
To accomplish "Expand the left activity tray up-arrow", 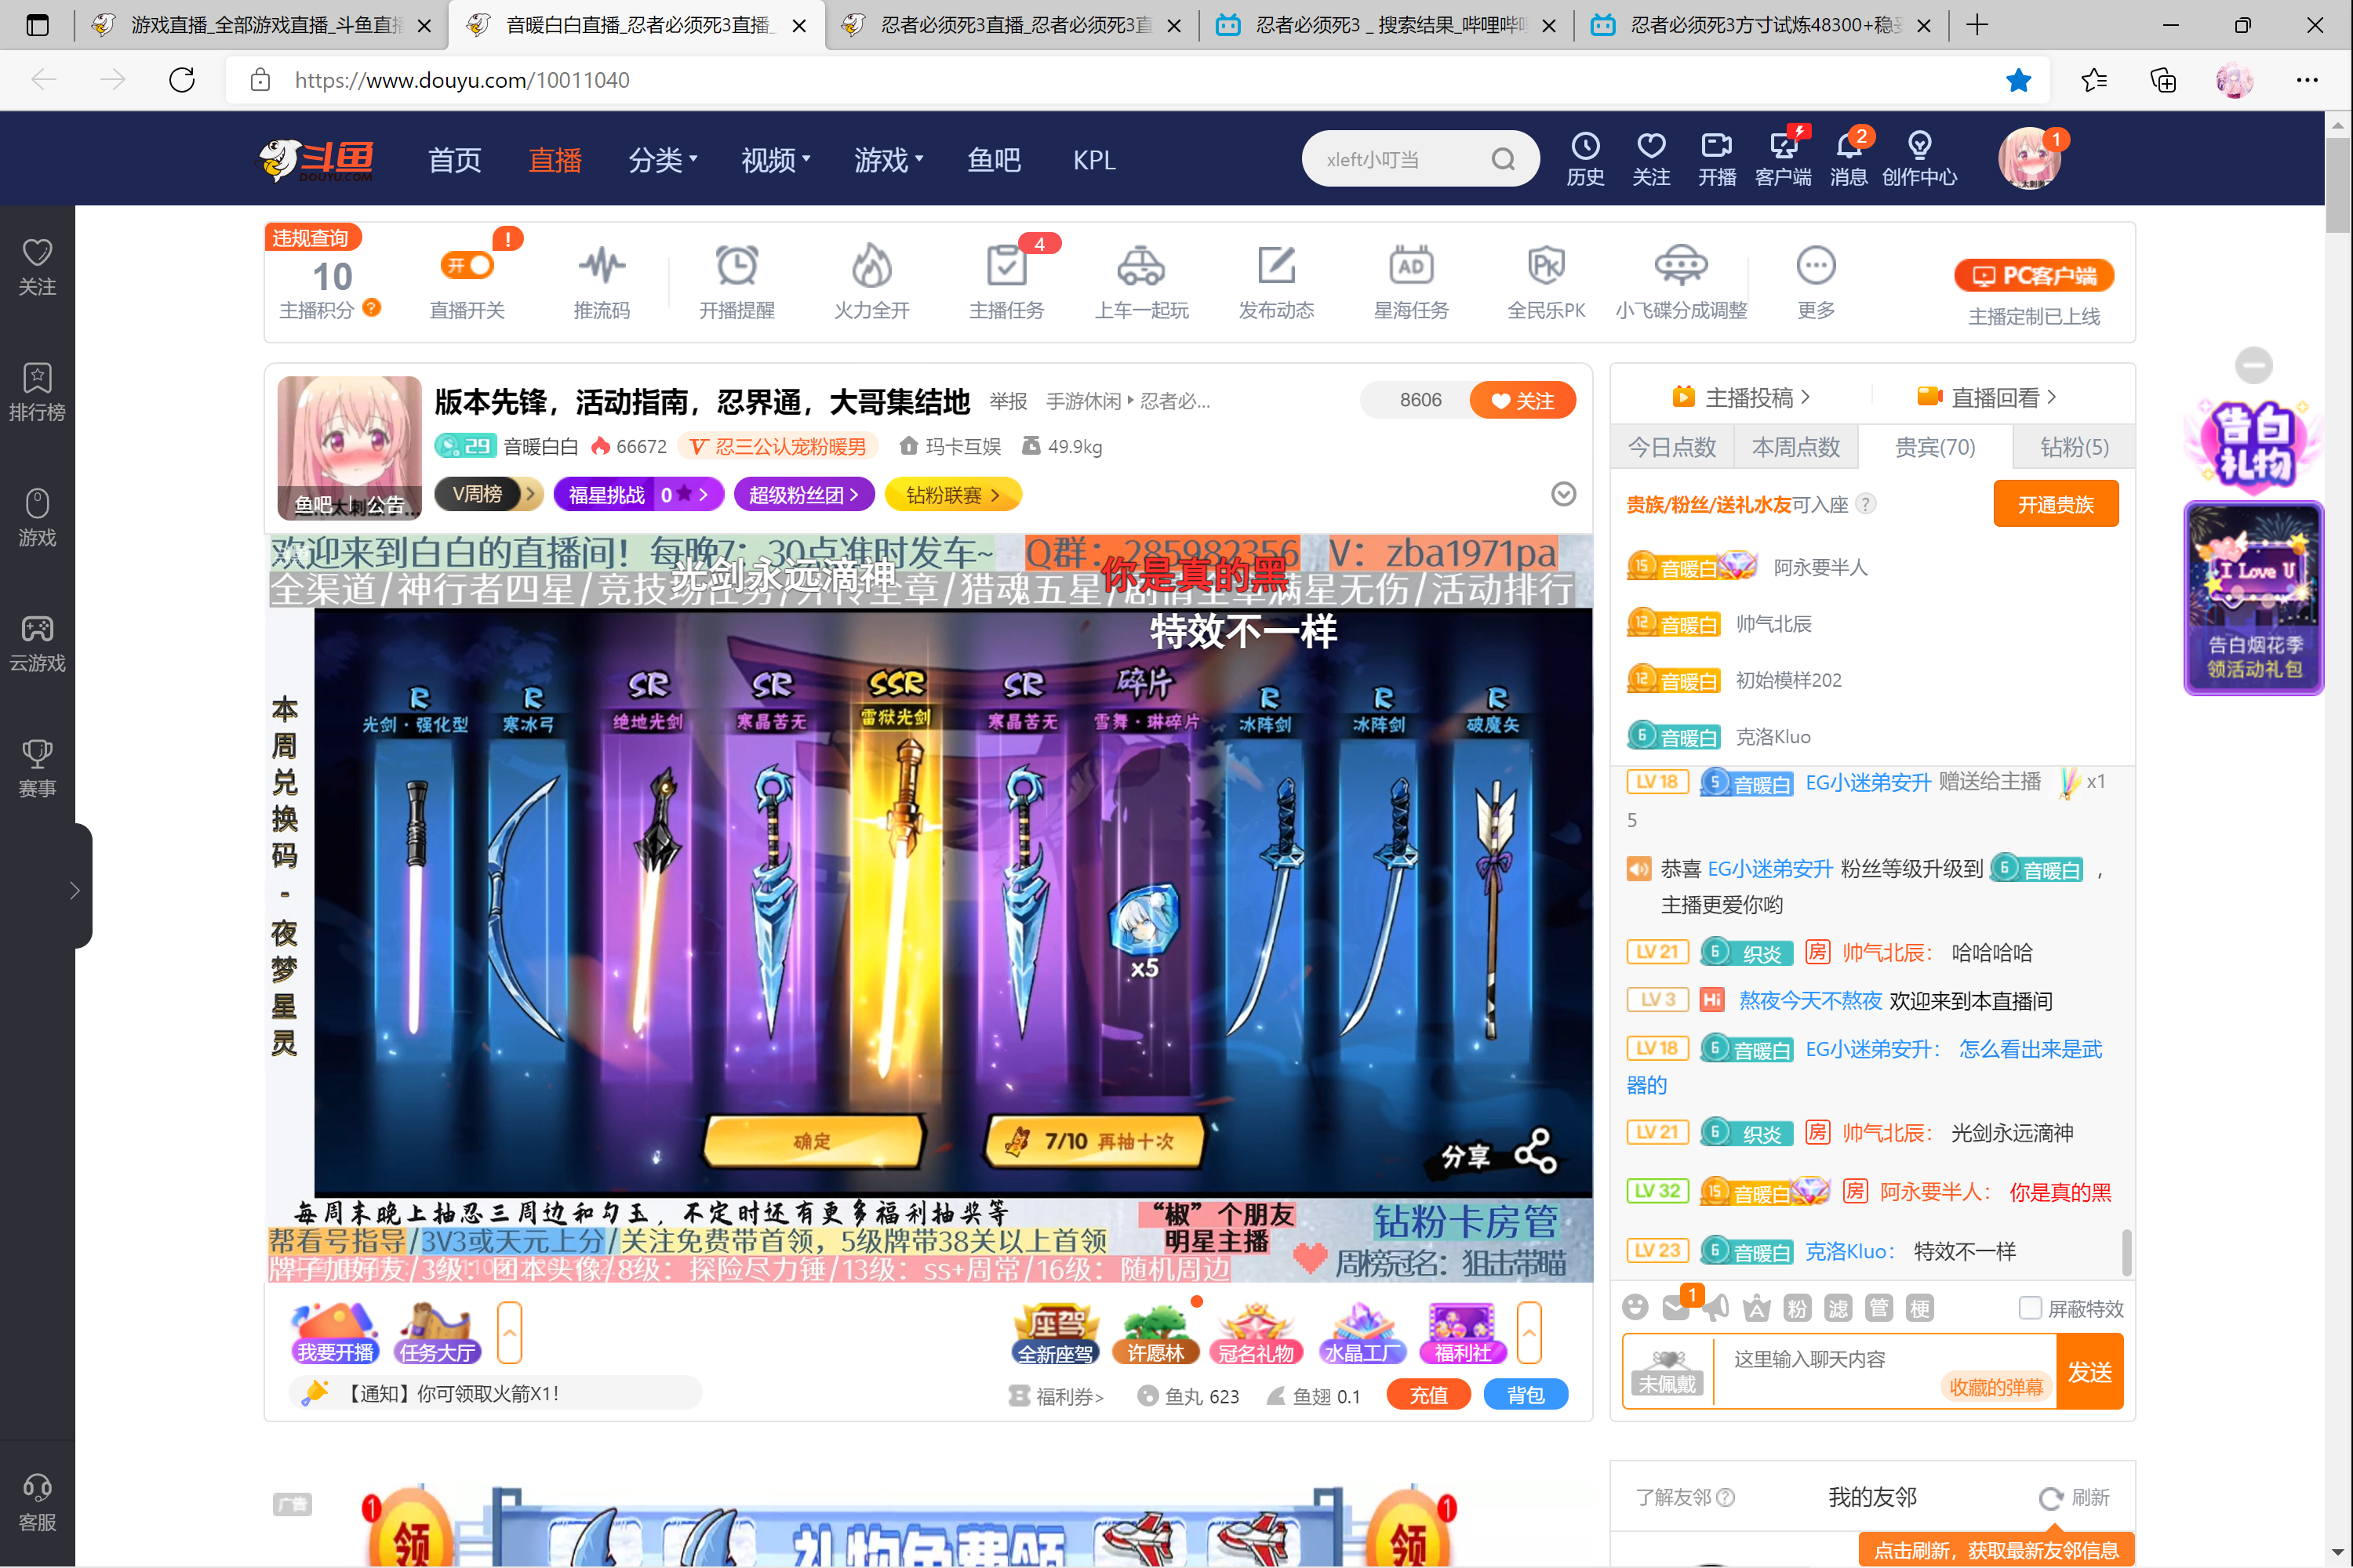I will click(x=511, y=1332).
